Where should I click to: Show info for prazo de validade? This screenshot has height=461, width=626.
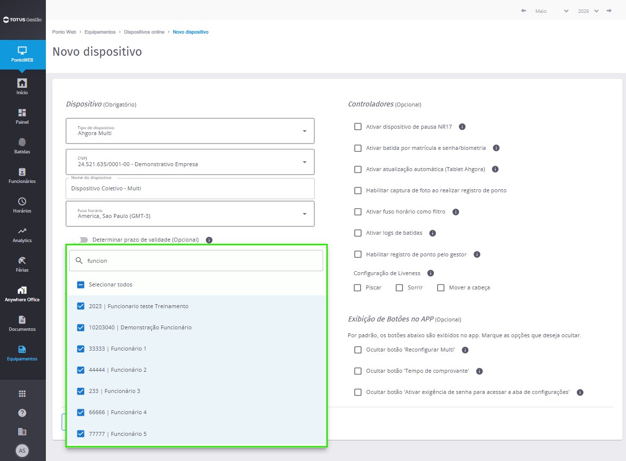coord(209,240)
